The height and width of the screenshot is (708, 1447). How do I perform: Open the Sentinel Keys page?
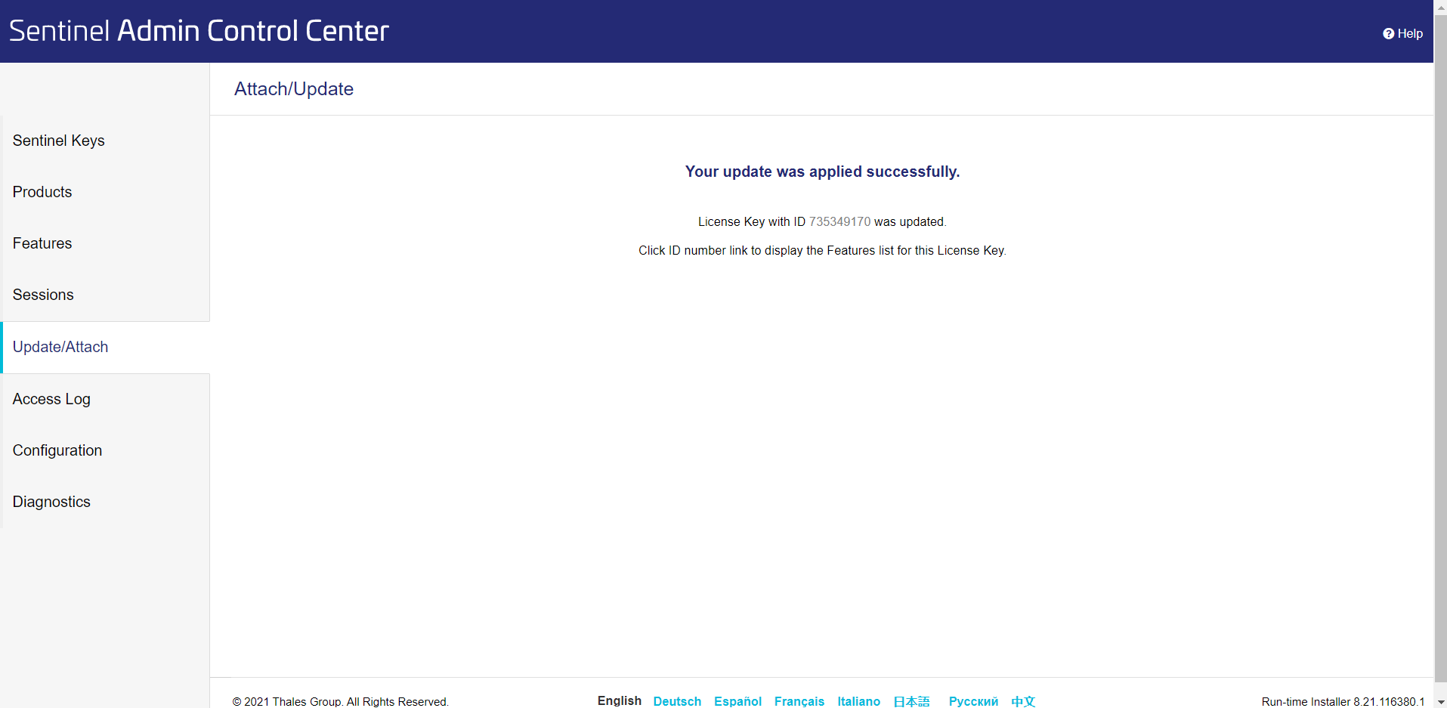(x=59, y=141)
